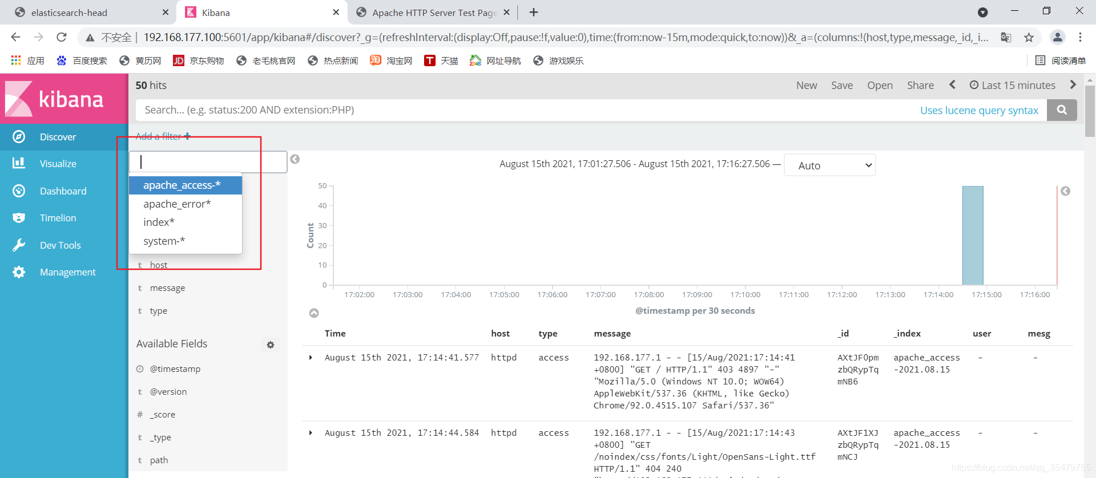Open the Dashboard section icon
Screen dimensions: 1096x478
point(19,191)
